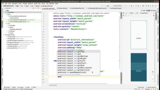This screenshot has width=160, height=90.
Task: Open the Pixel 2 API 29 device dropdown
Action: coord(117,6)
